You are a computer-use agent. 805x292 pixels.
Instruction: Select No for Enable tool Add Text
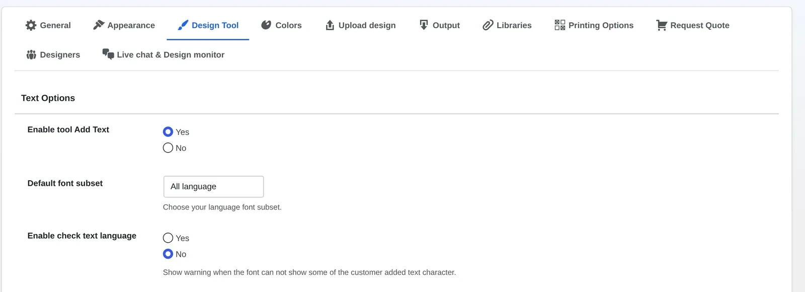(x=168, y=148)
